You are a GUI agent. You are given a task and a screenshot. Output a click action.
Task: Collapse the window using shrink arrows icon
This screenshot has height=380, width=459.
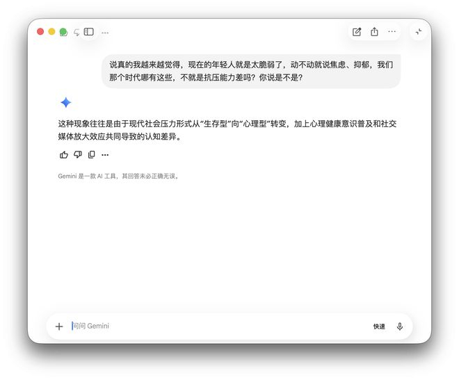419,31
